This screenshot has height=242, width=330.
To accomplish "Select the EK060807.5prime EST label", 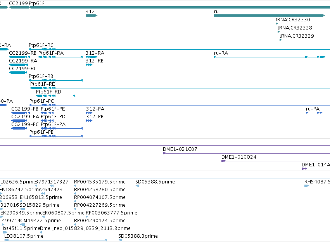I will point(63,213).
